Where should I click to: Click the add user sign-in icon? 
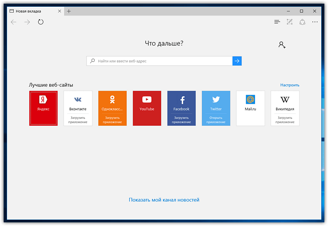coord(282,45)
